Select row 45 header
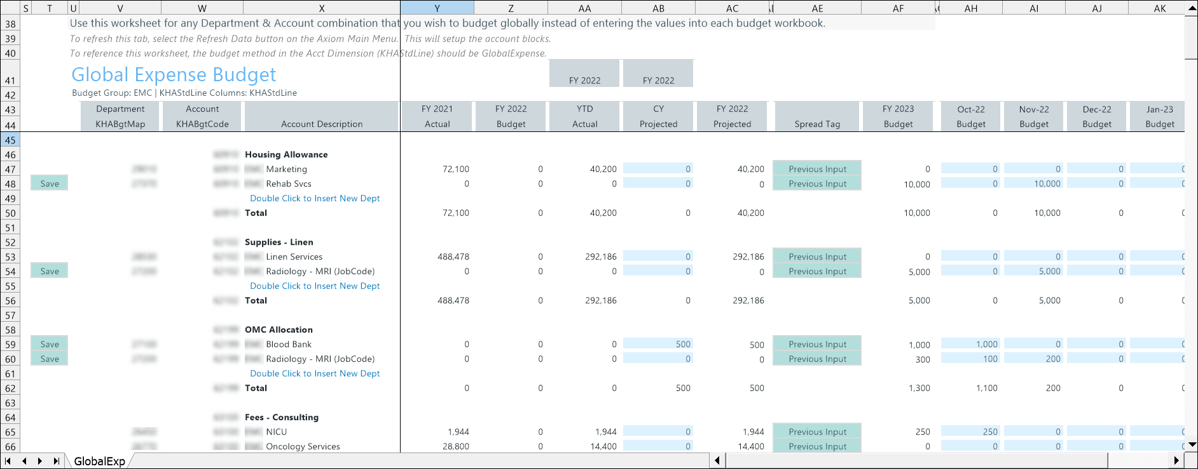Screen dimensions: 1198x469 (x=10, y=140)
